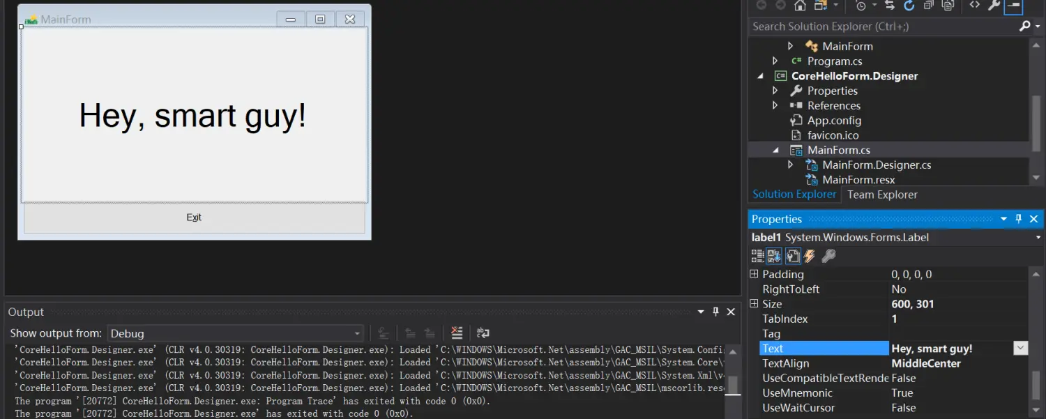Image resolution: width=1046 pixels, height=419 pixels.
Task: Click the Properties vertical scrollbar thumb
Action: (1036, 386)
